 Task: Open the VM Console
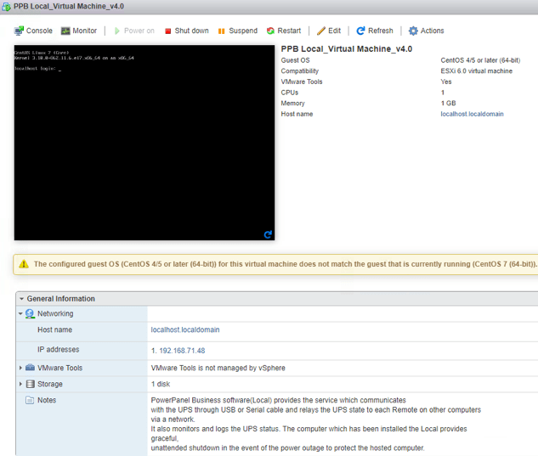[x=33, y=31]
